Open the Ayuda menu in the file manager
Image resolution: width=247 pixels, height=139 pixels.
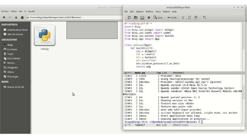pos(32,11)
